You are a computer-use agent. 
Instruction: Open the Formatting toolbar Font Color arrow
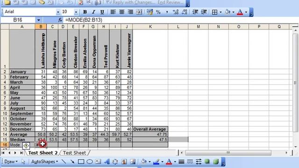pyautogui.click(x=246, y=12)
